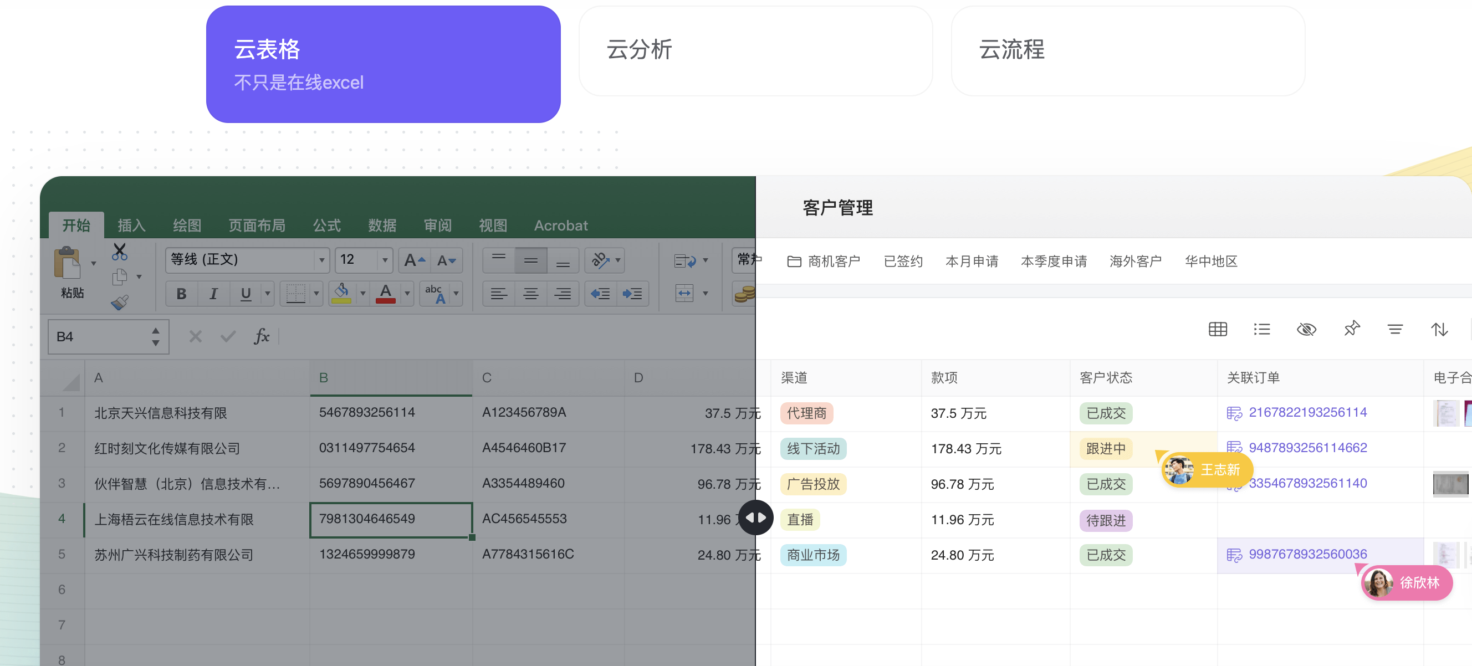This screenshot has height=666, width=1472.
Task: Toggle hidden fields eye icon
Action: pos(1306,329)
